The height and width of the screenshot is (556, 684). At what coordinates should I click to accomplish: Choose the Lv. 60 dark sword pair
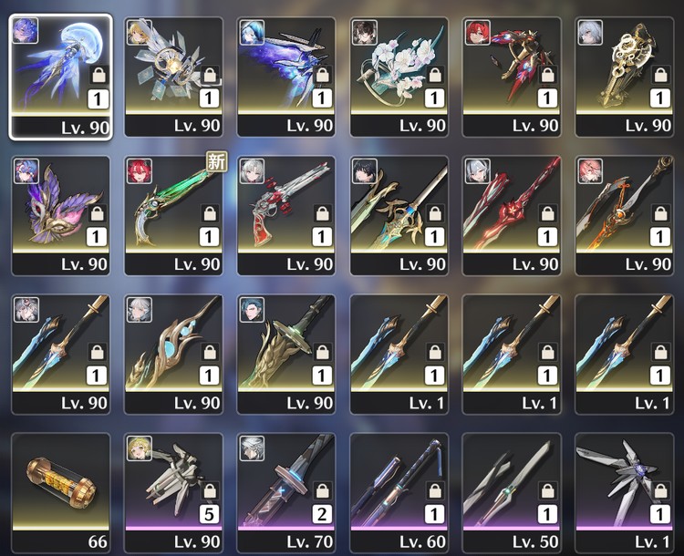[399, 493]
